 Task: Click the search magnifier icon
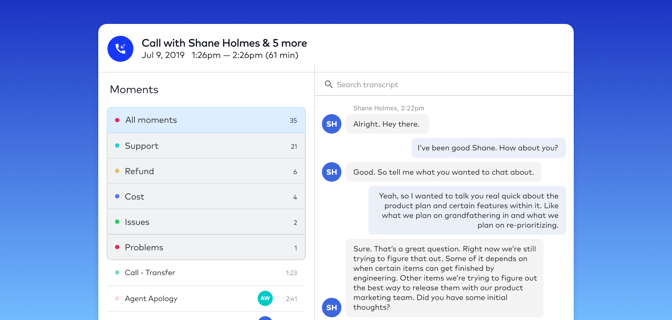pyautogui.click(x=329, y=84)
